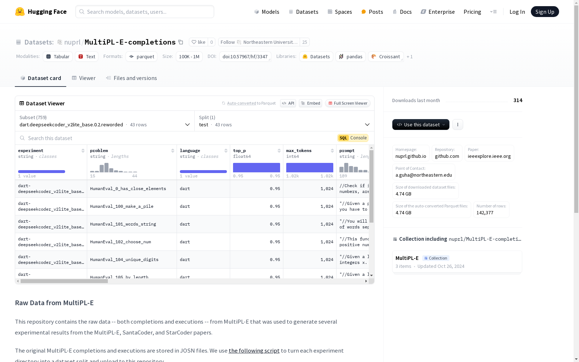Click the Sign Up button
This screenshot has width=579, height=362.
(544, 12)
